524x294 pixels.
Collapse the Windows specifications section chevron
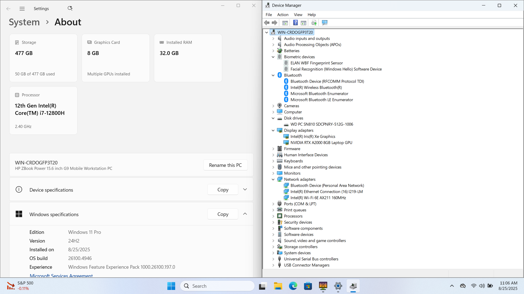(245, 214)
